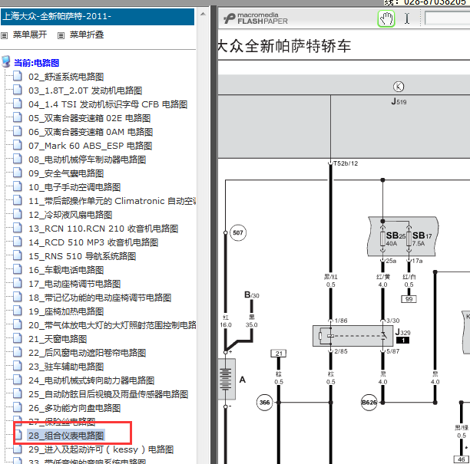Open 11_带后部操作单元的 Climatronic item
The height and width of the screenshot is (464, 470).
112,201
